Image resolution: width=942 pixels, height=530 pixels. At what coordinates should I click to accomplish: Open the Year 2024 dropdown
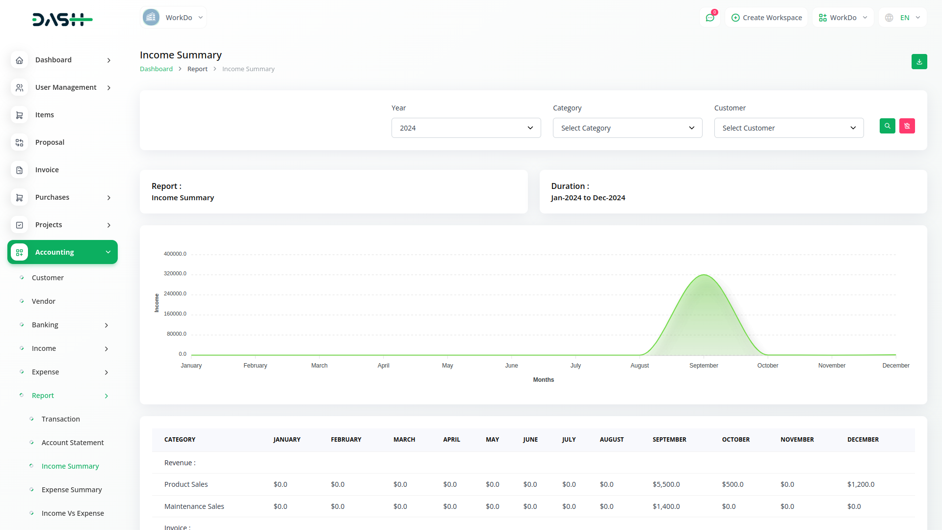[466, 128]
